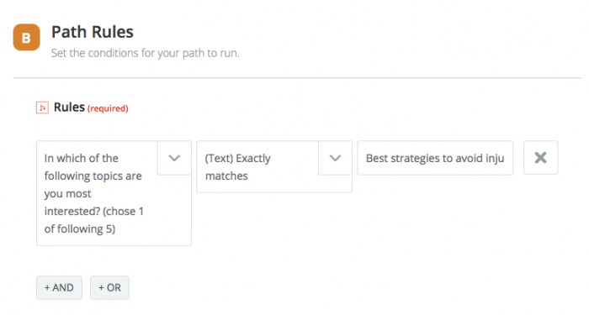Image resolution: width=589 pixels, height=315 pixels.
Task: Click the "you most" line in field selector
Action: coord(67,194)
